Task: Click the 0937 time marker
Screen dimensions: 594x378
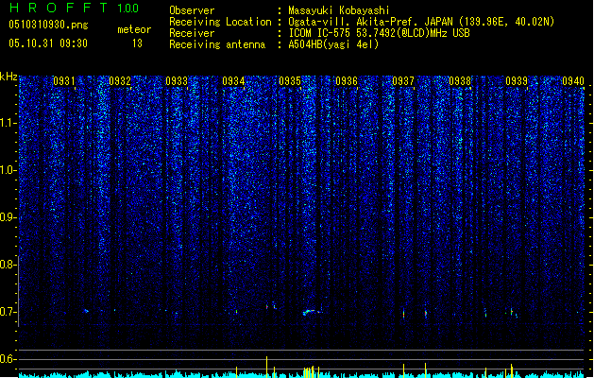Action: coord(403,80)
